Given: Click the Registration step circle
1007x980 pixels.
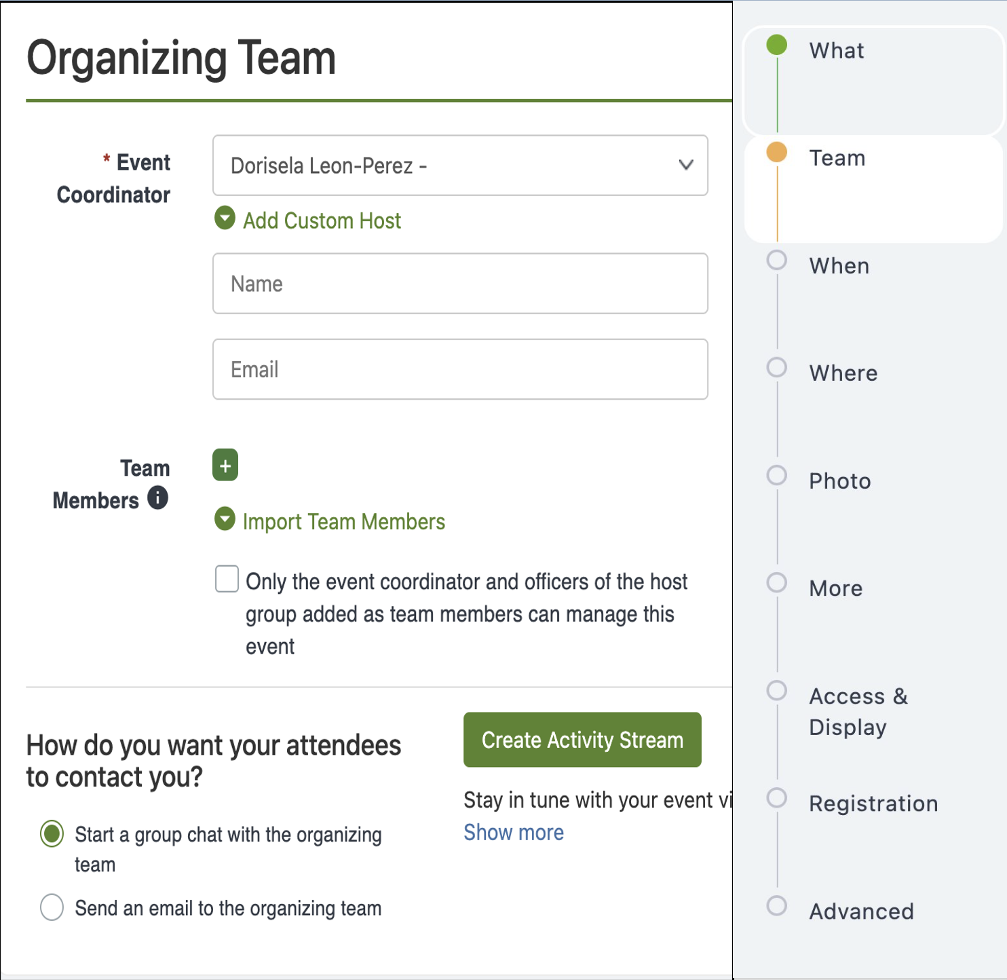Looking at the screenshot, I should tap(776, 799).
